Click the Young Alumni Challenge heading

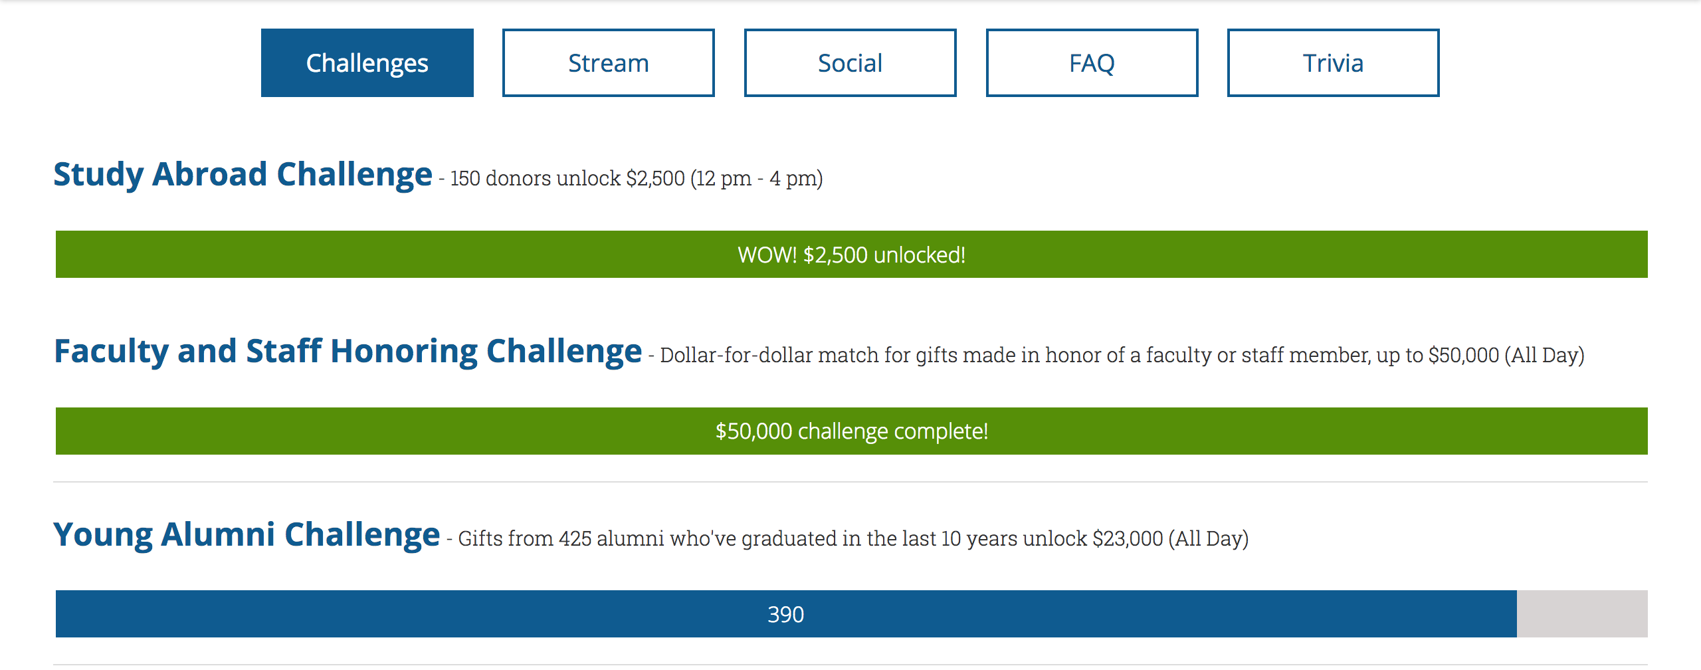(247, 535)
